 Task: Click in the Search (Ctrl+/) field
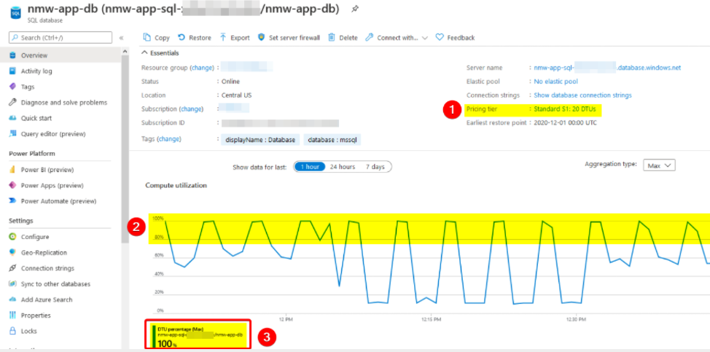[61, 38]
